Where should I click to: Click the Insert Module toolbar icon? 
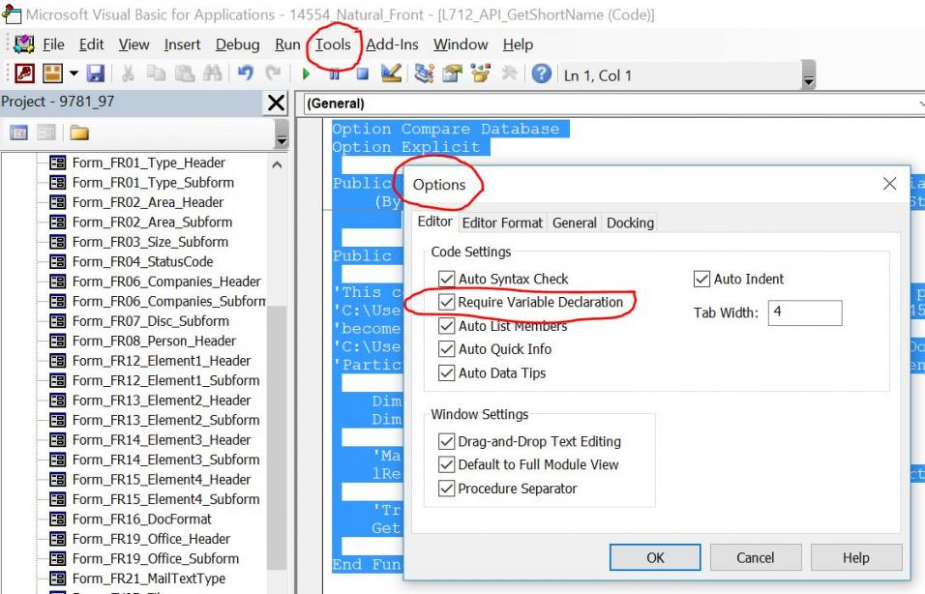[52, 74]
